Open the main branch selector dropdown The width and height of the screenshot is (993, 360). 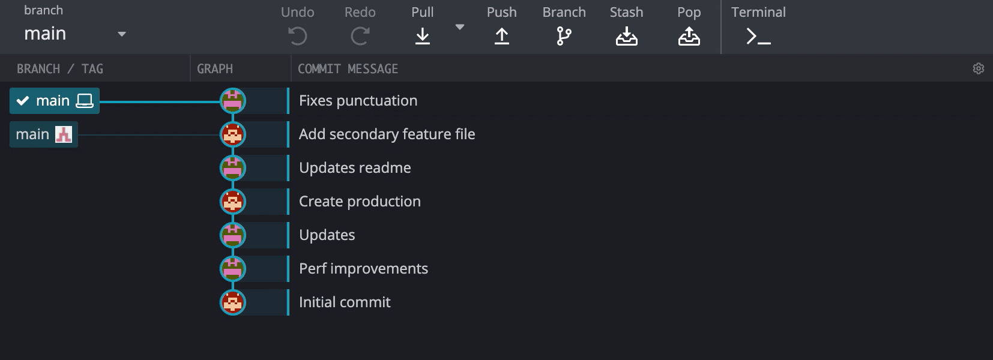click(x=122, y=34)
